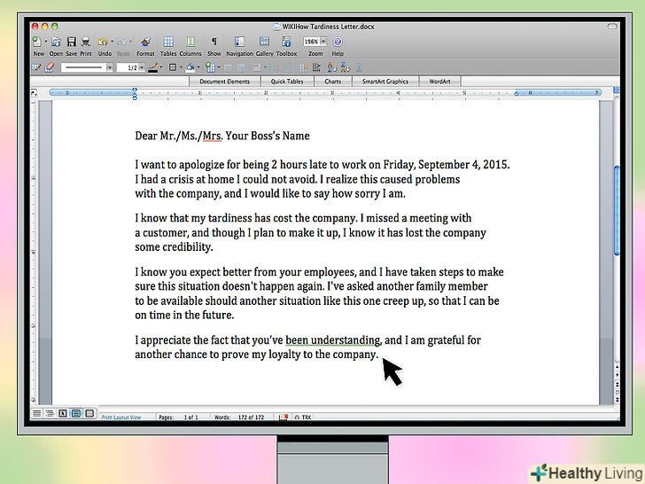Image resolution: width=645 pixels, height=484 pixels.
Task: Click the greyed Redo icon
Action: (121, 42)
